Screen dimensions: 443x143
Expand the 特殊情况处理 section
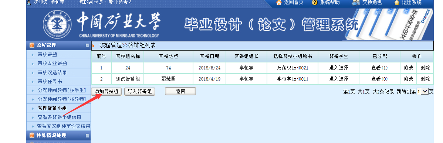[87, 136]
